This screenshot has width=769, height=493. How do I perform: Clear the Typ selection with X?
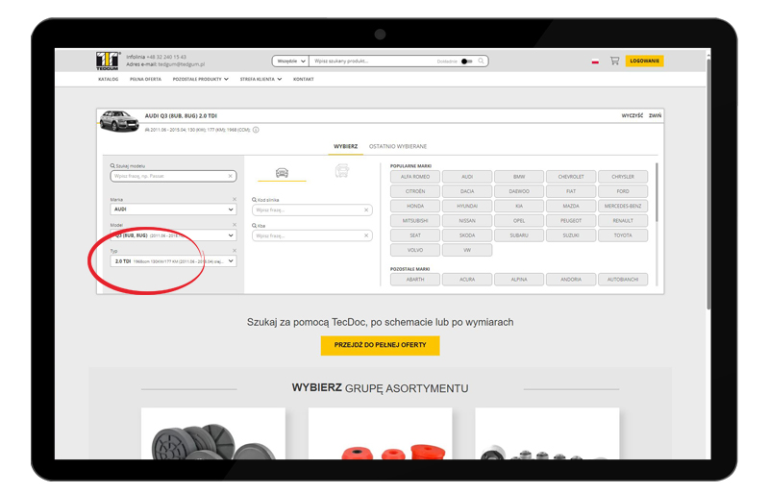[x=235, y=250]
